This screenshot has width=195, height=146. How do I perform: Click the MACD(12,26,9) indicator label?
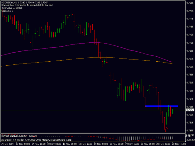(x=9, y=136)
